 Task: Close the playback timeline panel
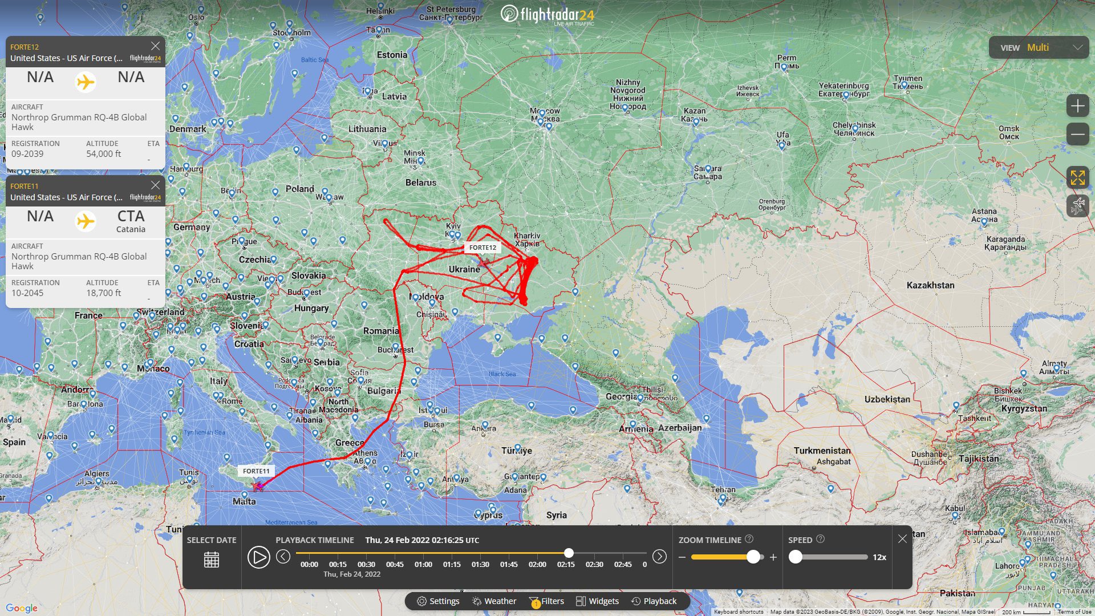click(x=902, y=539)
